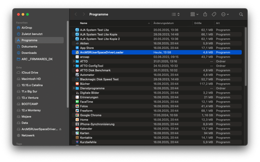Click the 1,16 GB size of Google Chrome
This screenshot has width=260, height=162.
pyautogui.click(x=207, y=115)
